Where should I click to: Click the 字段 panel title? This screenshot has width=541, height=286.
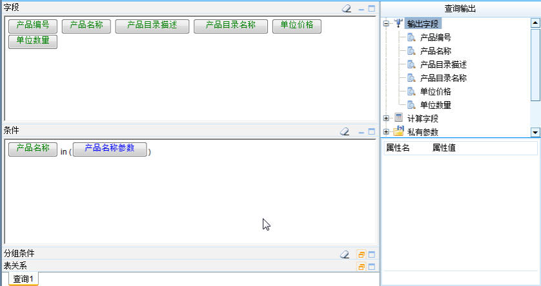click(x=12, y=8)
